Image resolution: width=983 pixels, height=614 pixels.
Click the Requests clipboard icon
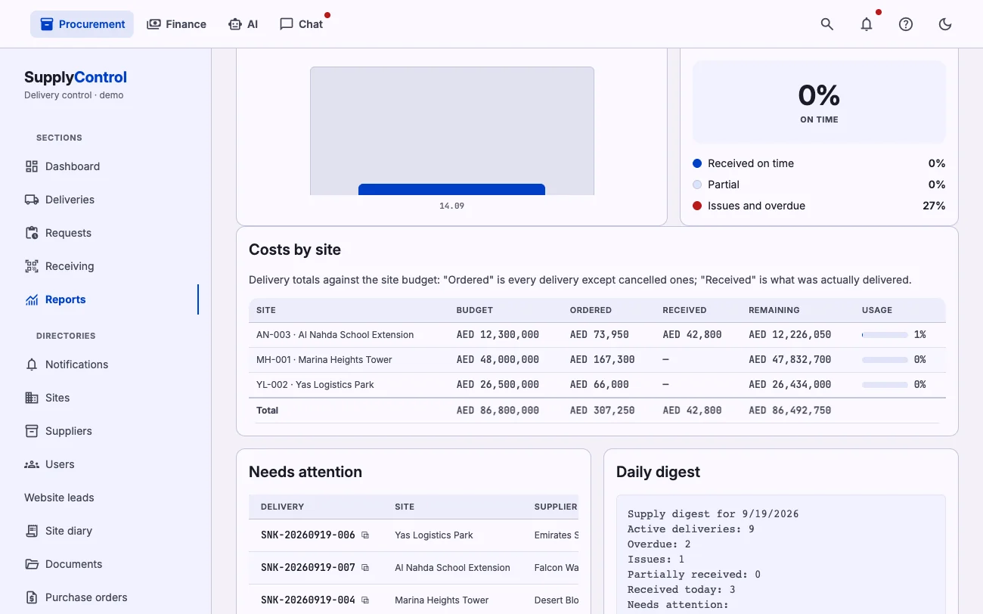click(x=32, y=233)
